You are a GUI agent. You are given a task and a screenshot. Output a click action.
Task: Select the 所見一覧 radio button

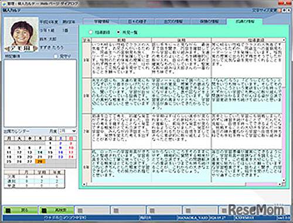tap(118, 32)
